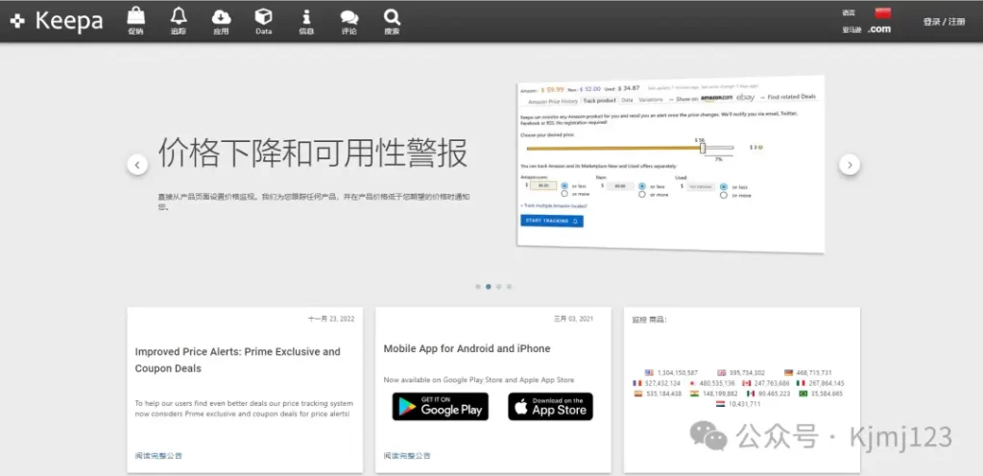
Task: Go to next carousel slide arrow
Action: [x=850, y=165]
